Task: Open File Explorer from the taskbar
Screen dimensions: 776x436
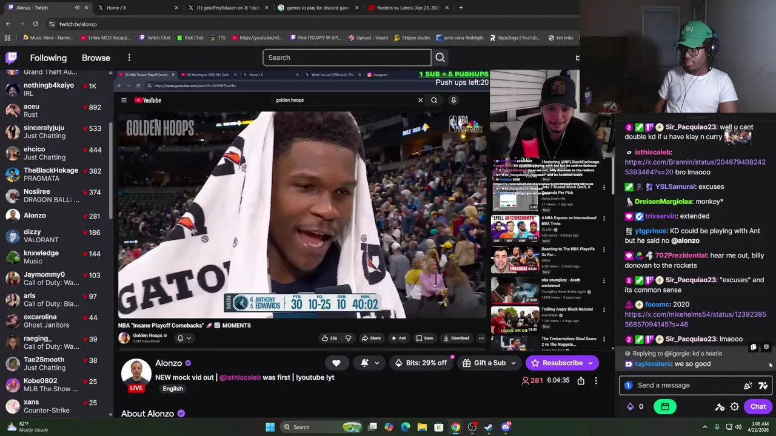Action: [x=422, y=428]
